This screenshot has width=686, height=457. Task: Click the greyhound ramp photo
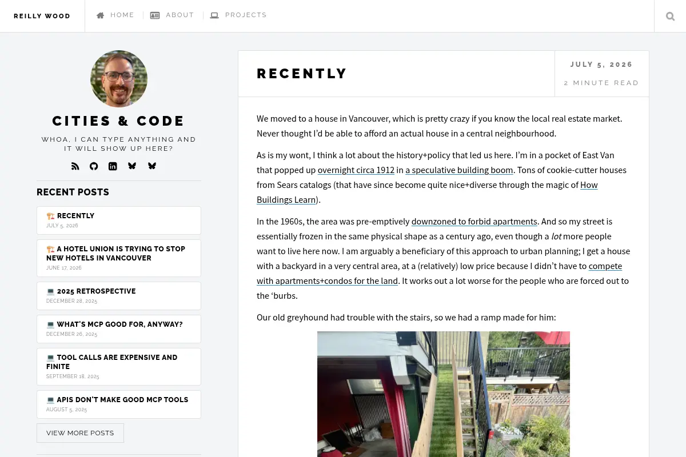444,394
